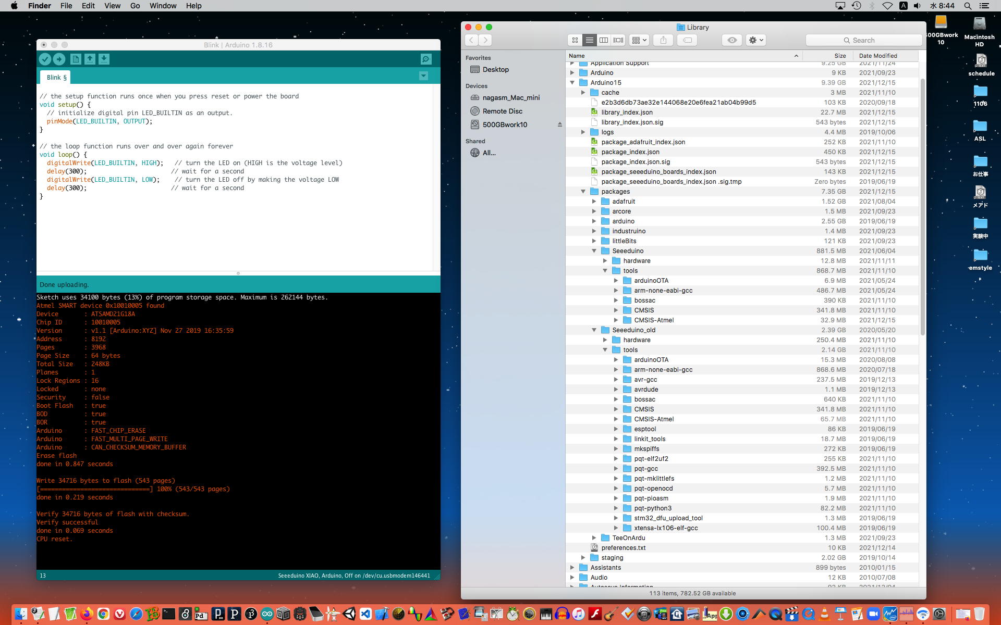This screenshot has height=625, width=1001.
Task: Click the Open sketch up-arrow icon
Action: 90,59
